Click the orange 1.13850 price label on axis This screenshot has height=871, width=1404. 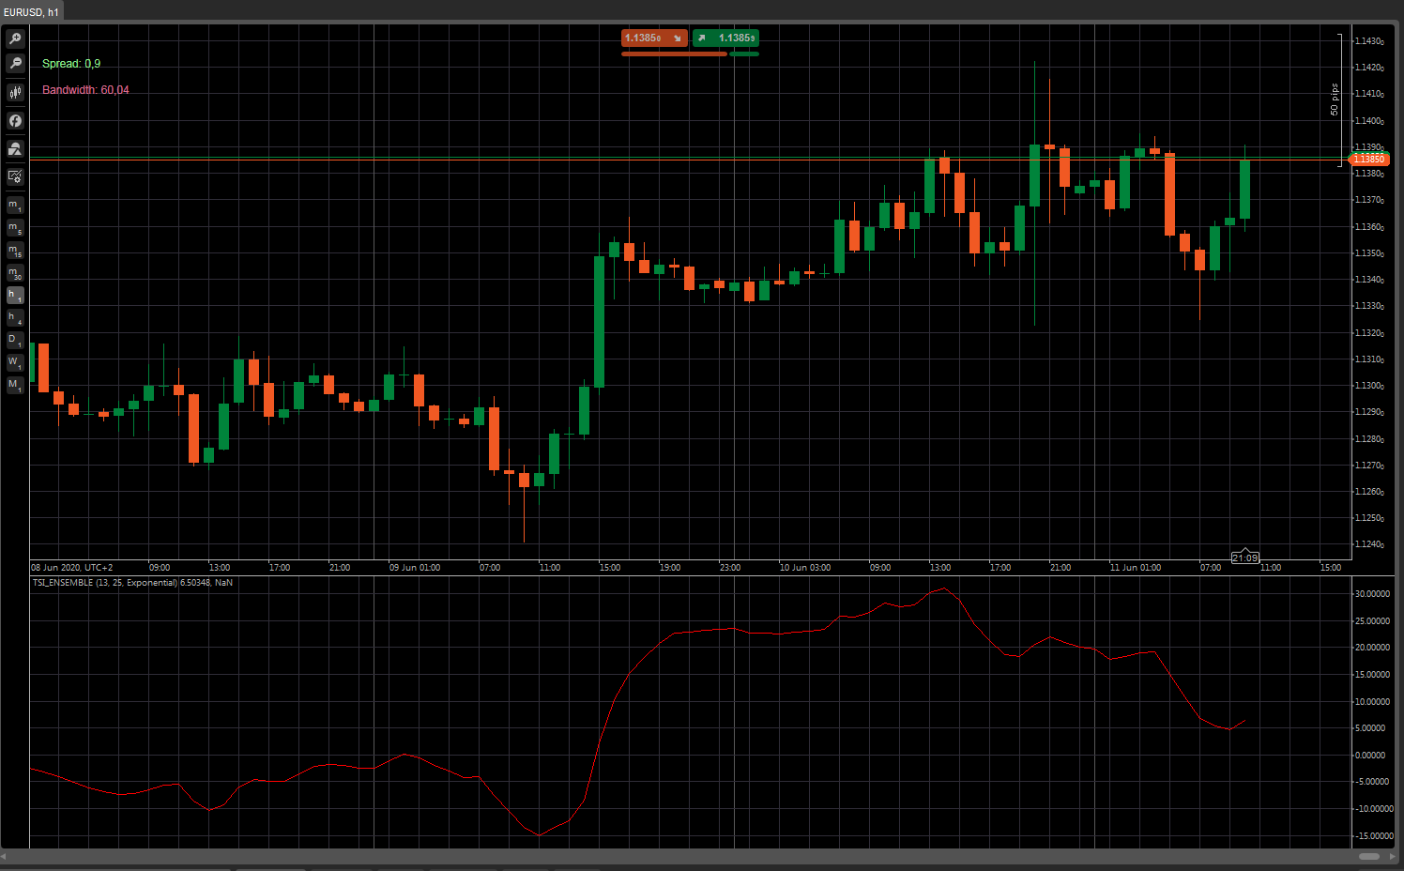tap(1369, 160)
